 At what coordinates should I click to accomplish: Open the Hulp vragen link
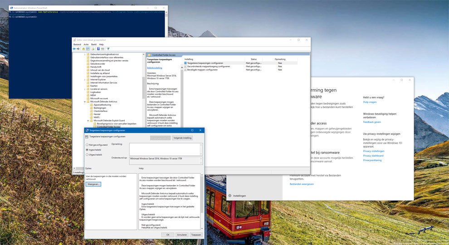pos(370,102)
